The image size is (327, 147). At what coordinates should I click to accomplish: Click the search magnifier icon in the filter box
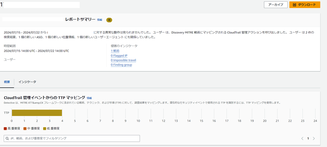coord(7,138)
